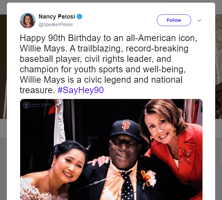Click dimmed background right of tweet
The image size is (222, 200).
(x=219, y=98)
